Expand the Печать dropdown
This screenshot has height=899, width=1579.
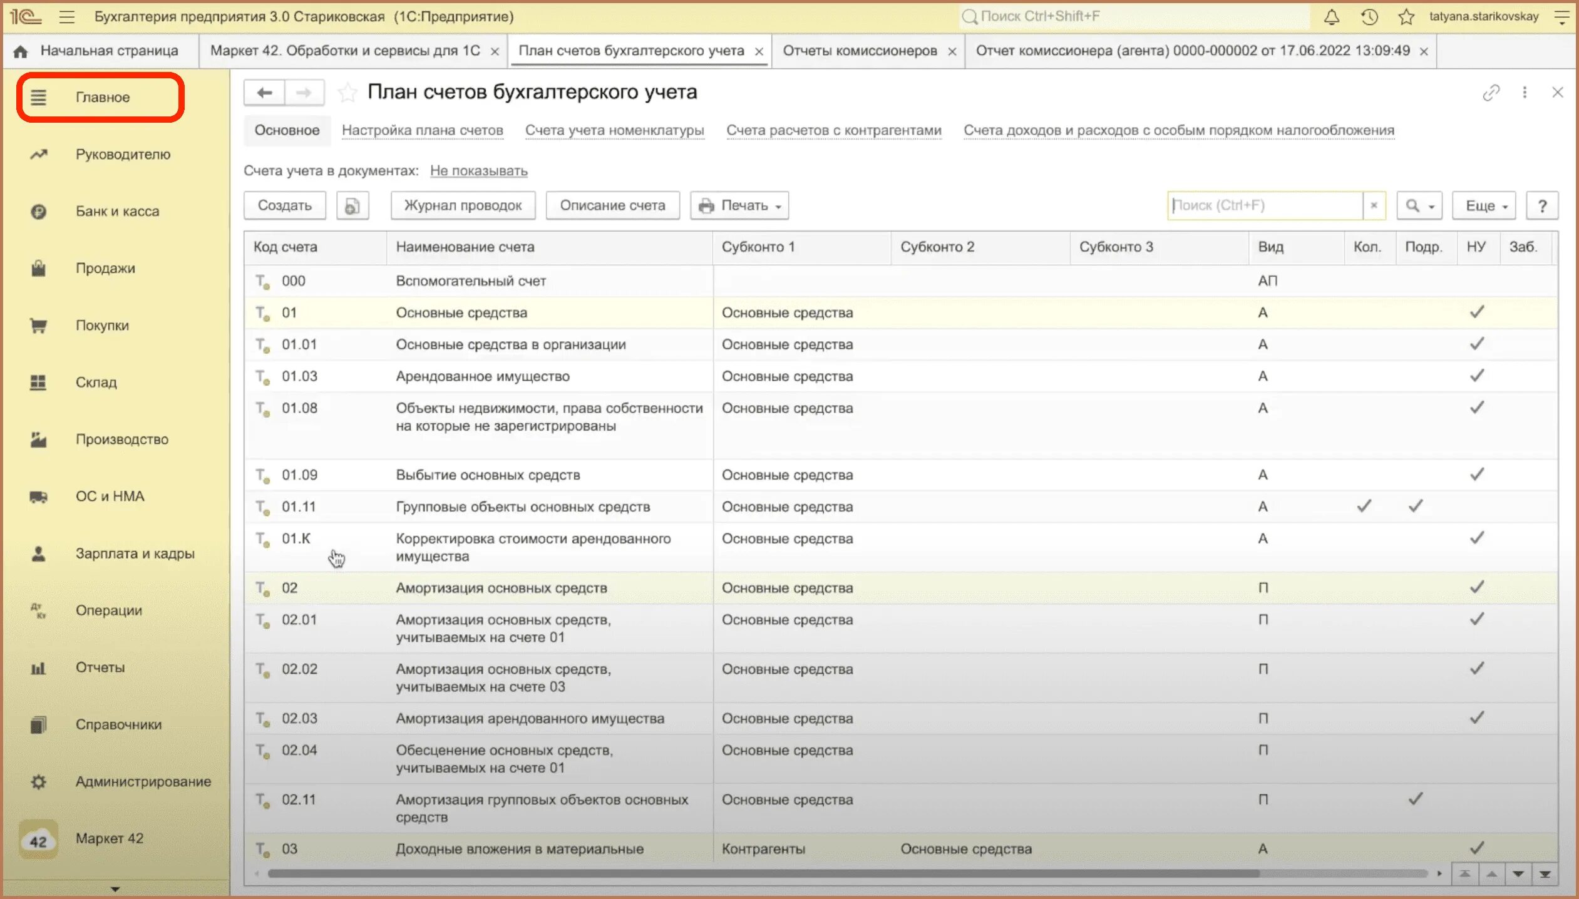click(x=740, y=205)
